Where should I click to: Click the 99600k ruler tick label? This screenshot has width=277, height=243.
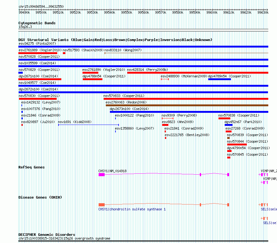pos(212,12)
